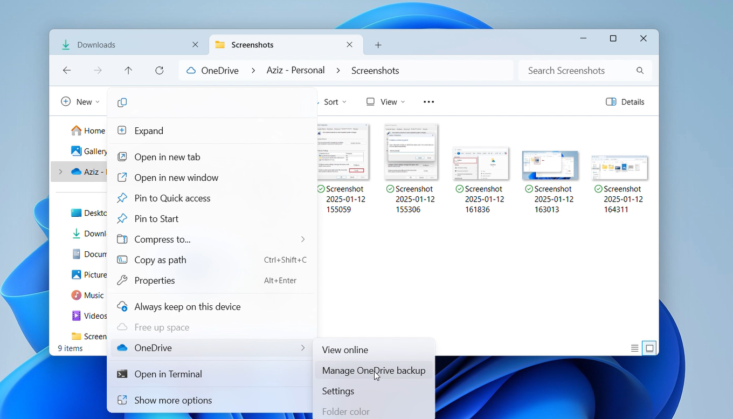Viewport: 733px width, 419px height.
Task: Choose Copy as path menu entry
Action: [x=212, y=260]
